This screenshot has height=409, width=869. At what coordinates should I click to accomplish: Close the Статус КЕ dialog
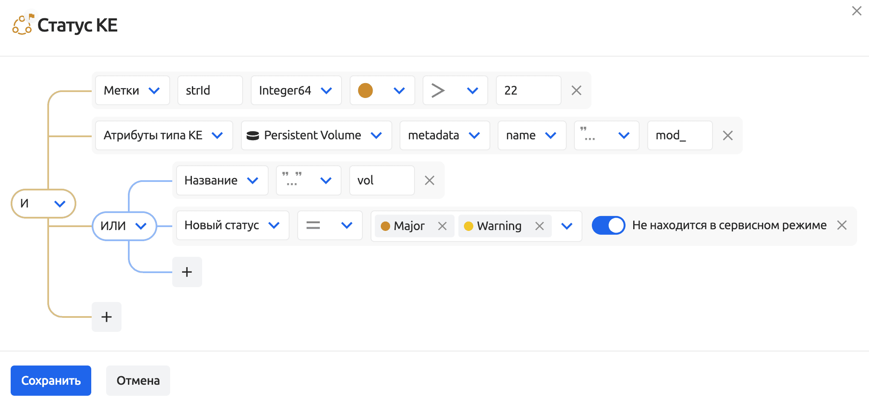click(x=856, y=11)
